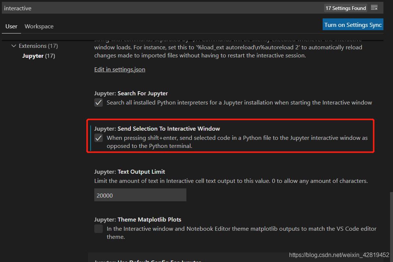Clear the settings search input icon
Viewport: 393px width, 262px height.
click(374, 8)
